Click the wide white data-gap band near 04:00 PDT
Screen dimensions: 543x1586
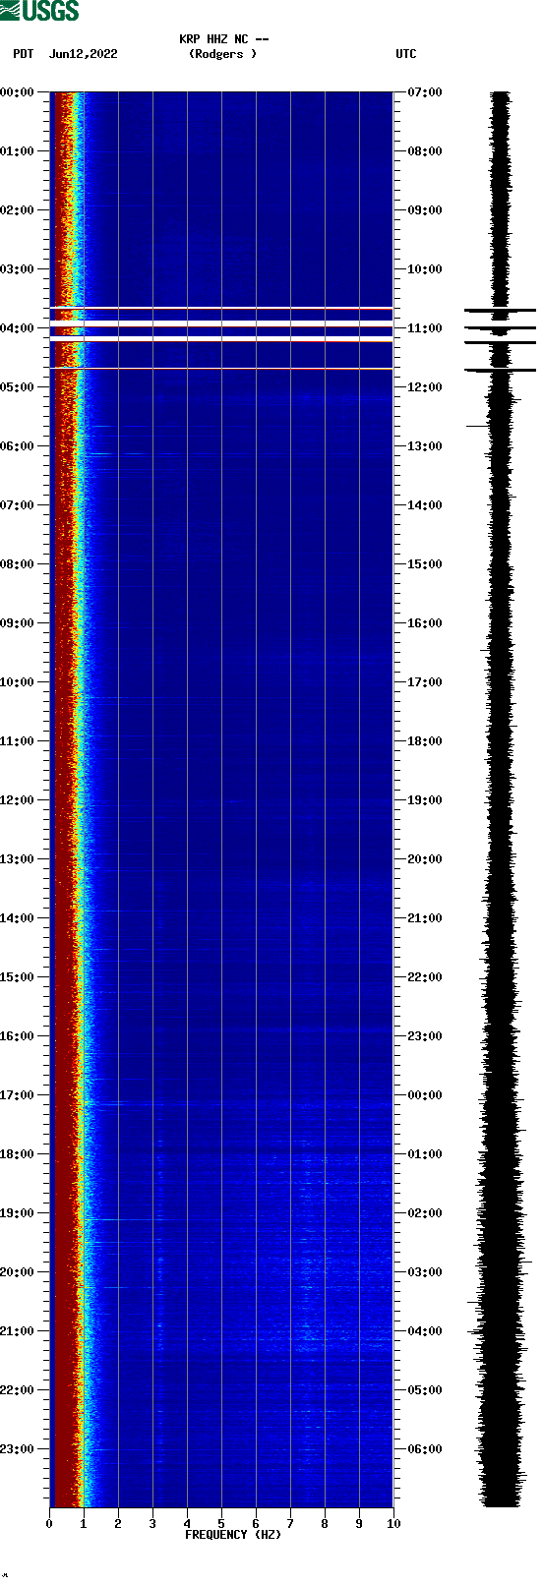click(221, 323)
